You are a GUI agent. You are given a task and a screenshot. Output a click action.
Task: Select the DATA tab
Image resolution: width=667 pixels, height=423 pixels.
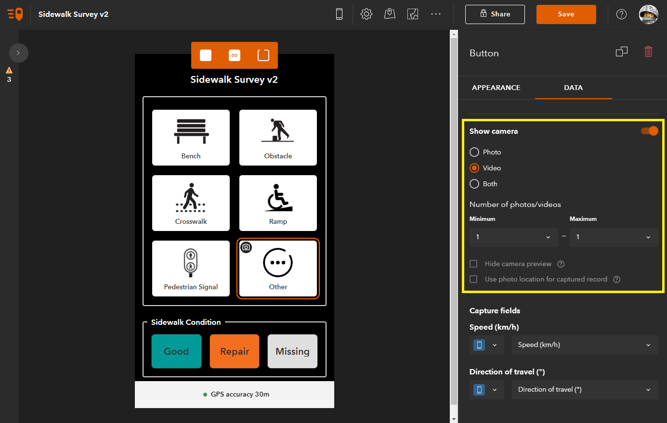(573, 87)
